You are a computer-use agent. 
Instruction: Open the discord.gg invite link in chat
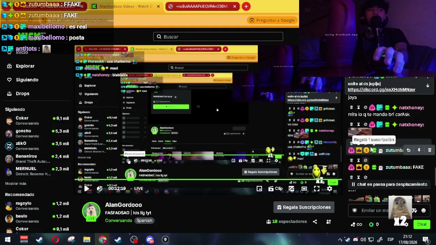click(381, 89)
